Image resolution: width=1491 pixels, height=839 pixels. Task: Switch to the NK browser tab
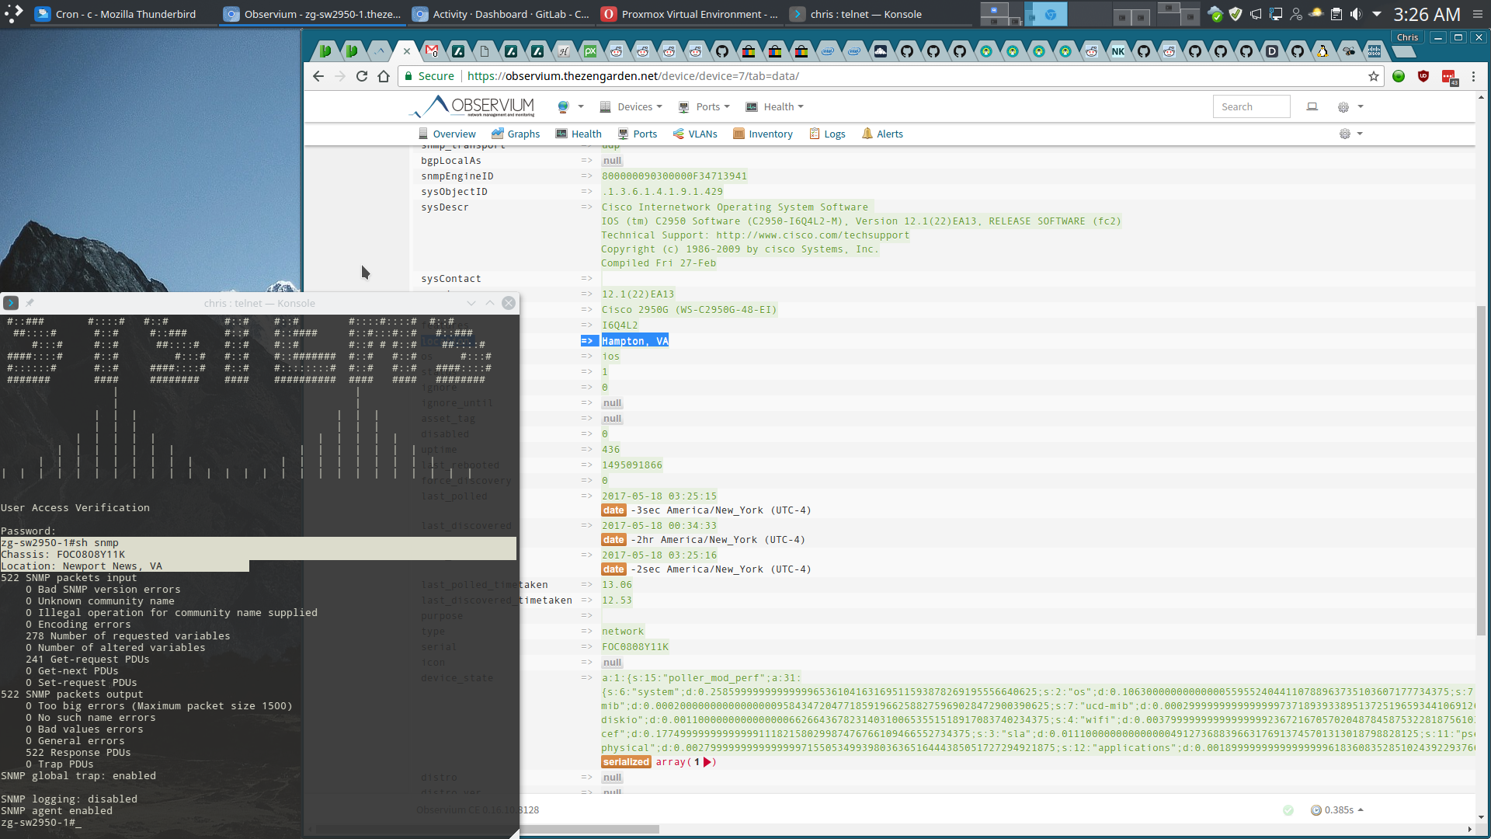1117,51
